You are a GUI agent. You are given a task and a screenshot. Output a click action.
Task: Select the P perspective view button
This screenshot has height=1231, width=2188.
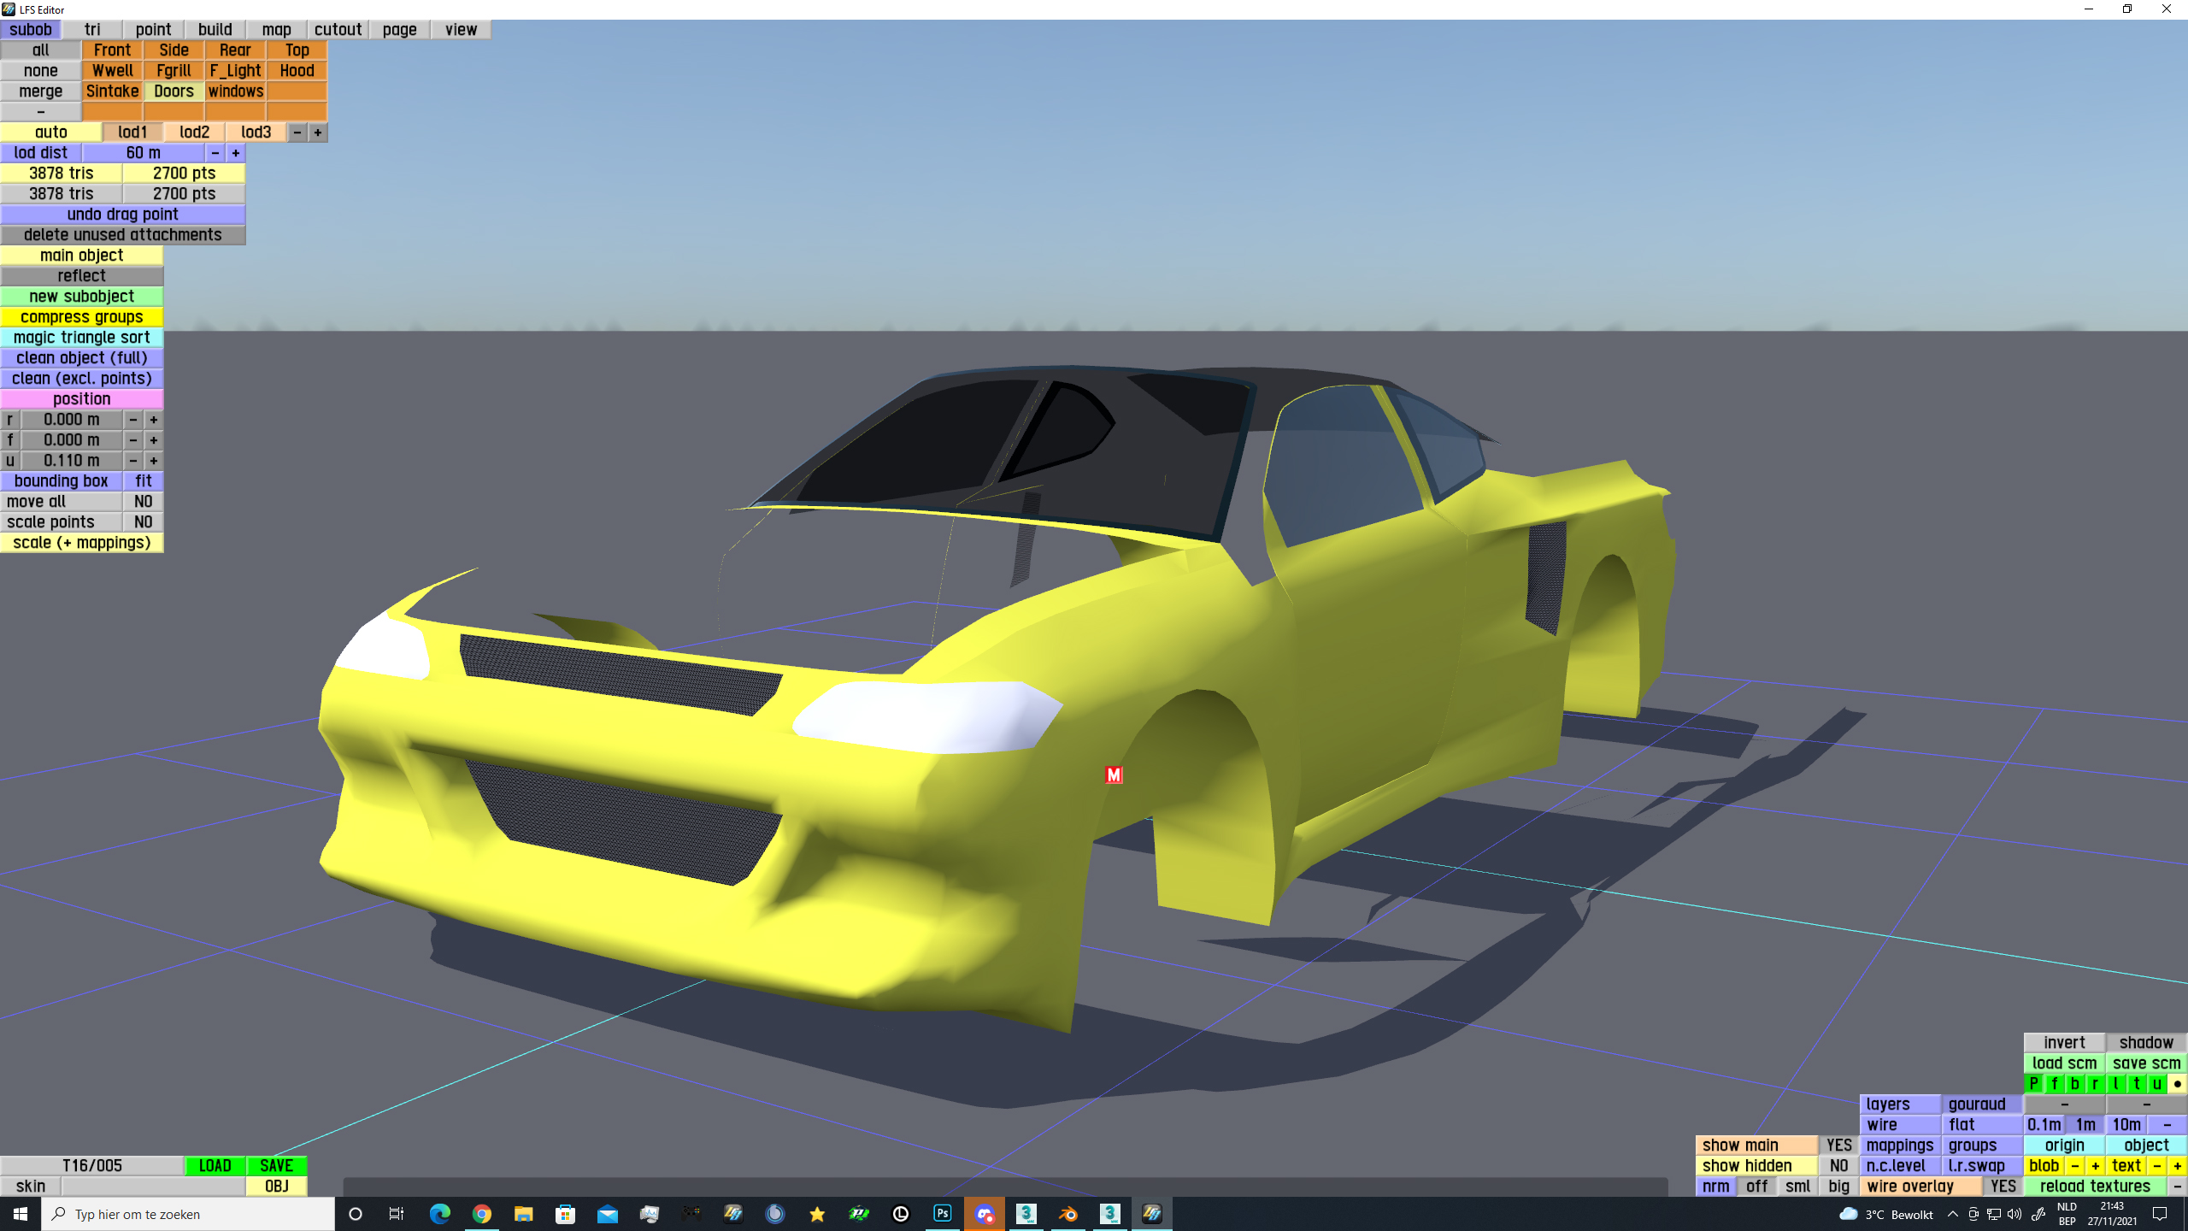pyautogui.click(x=2034, y=1084)
